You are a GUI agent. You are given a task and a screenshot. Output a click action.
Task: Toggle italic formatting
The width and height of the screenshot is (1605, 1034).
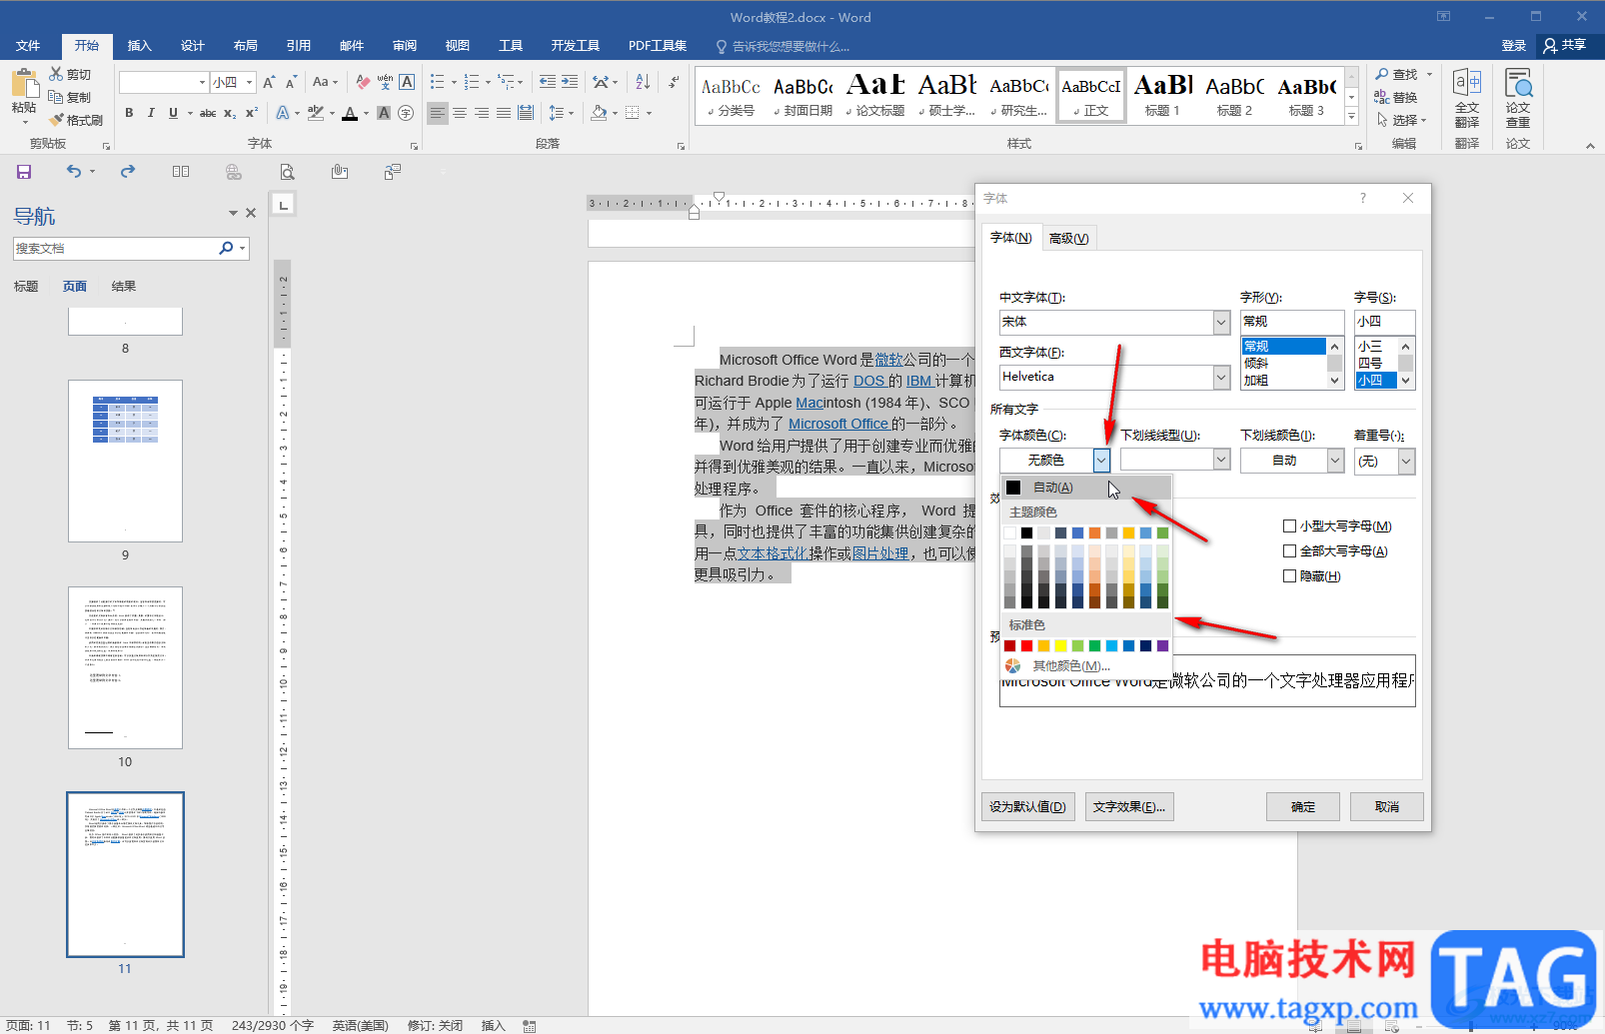(x=151, y=113)
